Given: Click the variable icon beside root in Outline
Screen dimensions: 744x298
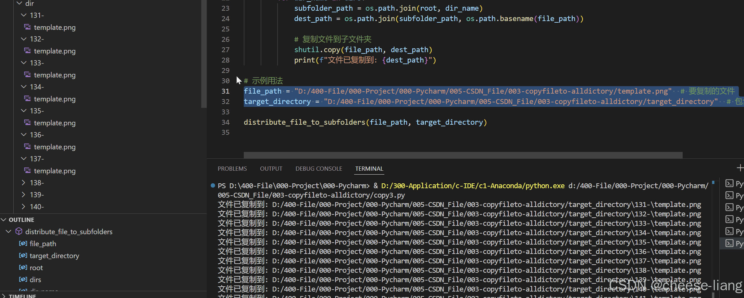Looking at the screenshot, I should tap(23, 267).
